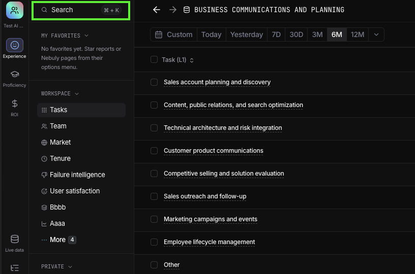Click the people icon beside Team
The height and width of the screenshot is (274, 415).
[x=44, y=126]
